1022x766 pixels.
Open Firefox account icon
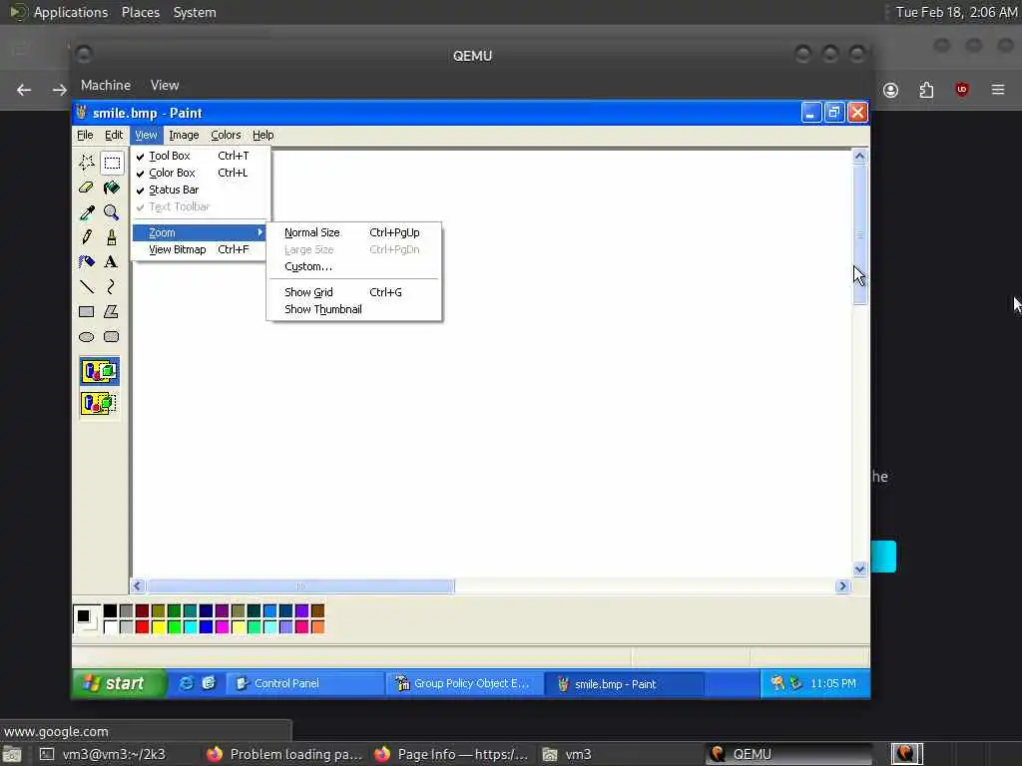[x=890, y=89]
